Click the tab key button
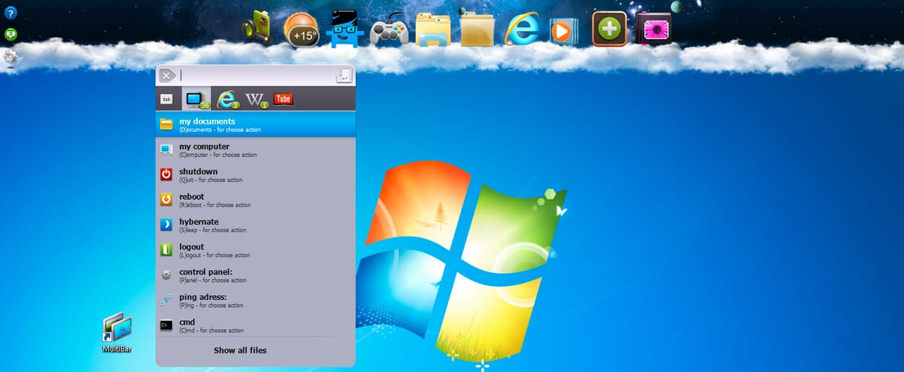 point(167,98)
